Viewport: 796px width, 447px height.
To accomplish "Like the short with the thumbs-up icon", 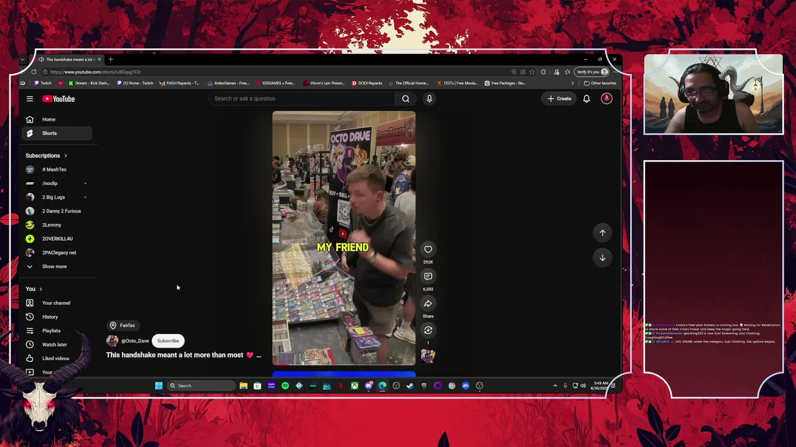I will coord(428,250).
